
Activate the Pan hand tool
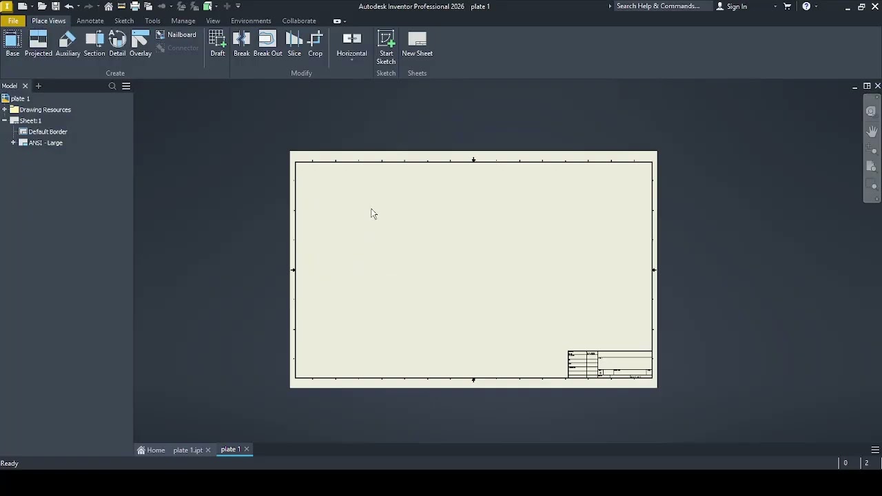[x=872, y=131]
